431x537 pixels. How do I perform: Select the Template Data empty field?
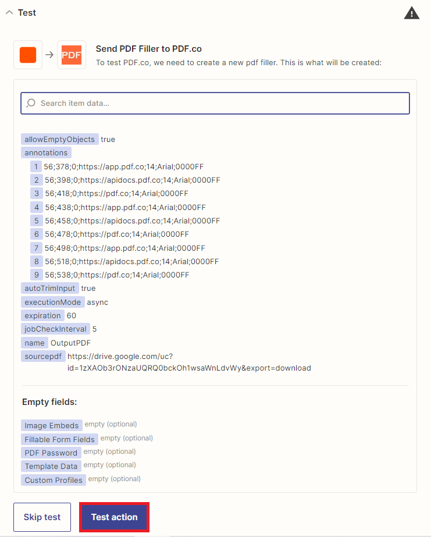coord(51,466)
